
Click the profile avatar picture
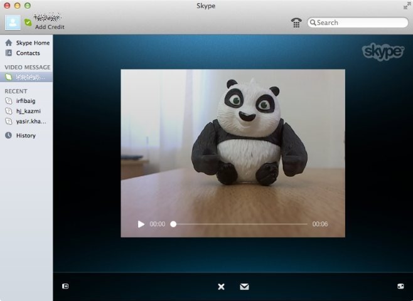13,23
